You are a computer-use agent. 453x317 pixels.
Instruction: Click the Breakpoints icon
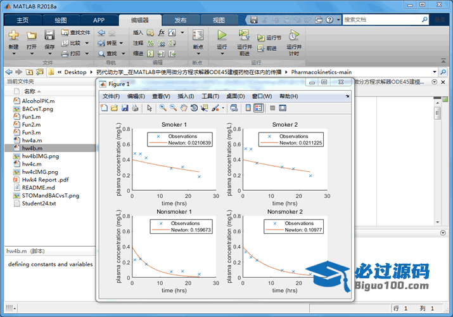(198, 35)
